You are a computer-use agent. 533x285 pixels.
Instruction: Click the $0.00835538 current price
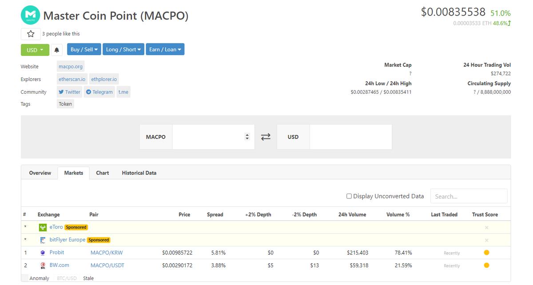[453, 12]
